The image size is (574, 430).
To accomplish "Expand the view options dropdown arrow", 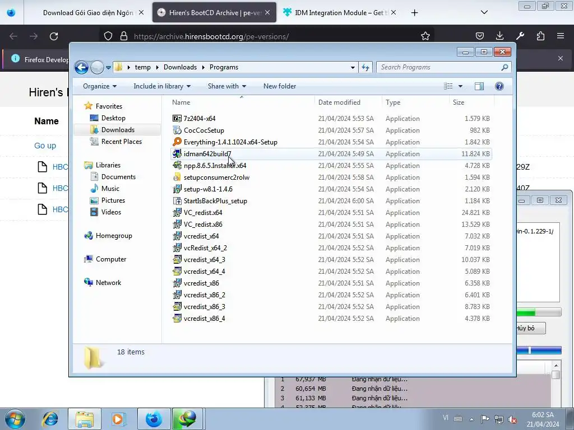I will pos(460,86).
